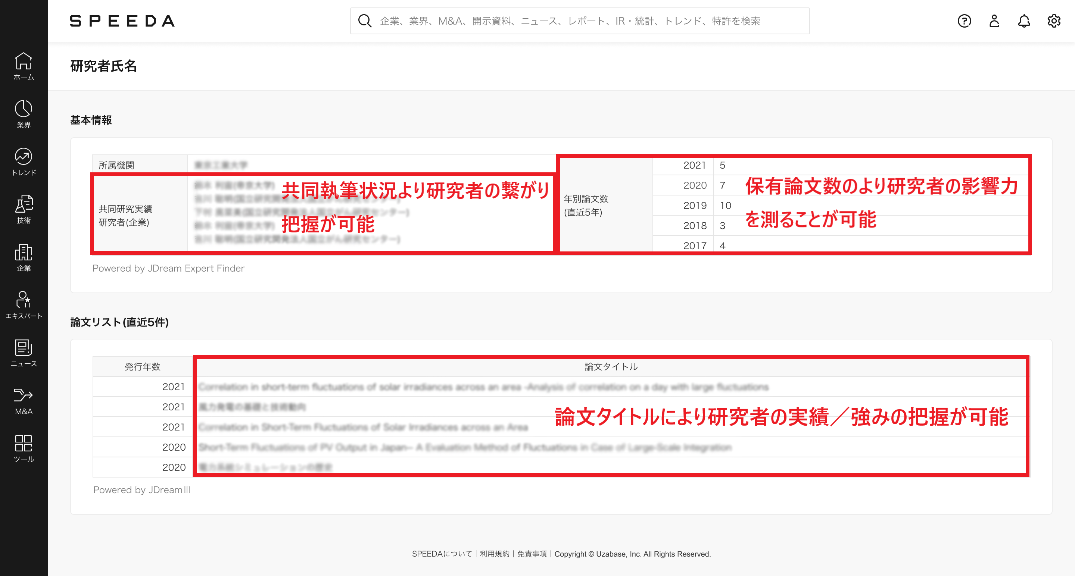Open the ニュース sidebar icon

click(x=24, y=353)
